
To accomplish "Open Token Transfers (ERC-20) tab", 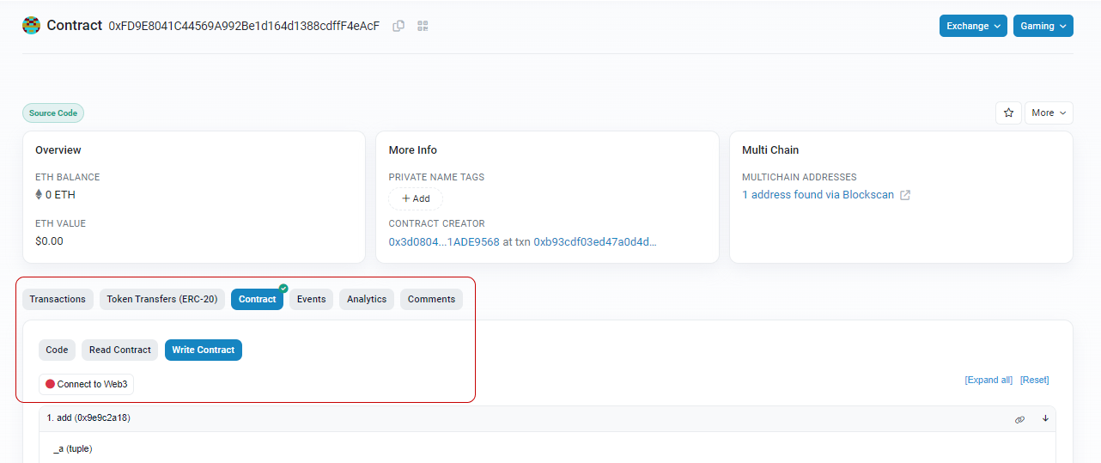I will (162, 299).
